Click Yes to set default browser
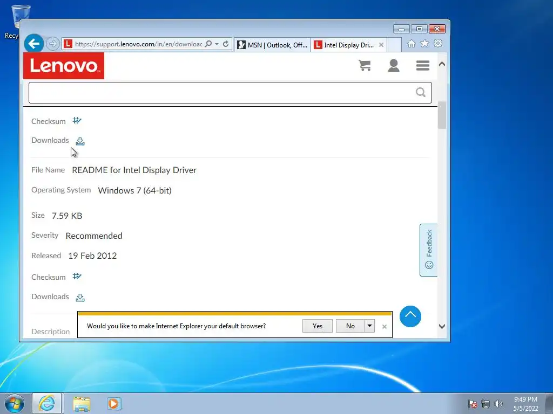This screenshot has height=414, width=553. (318, 326)
